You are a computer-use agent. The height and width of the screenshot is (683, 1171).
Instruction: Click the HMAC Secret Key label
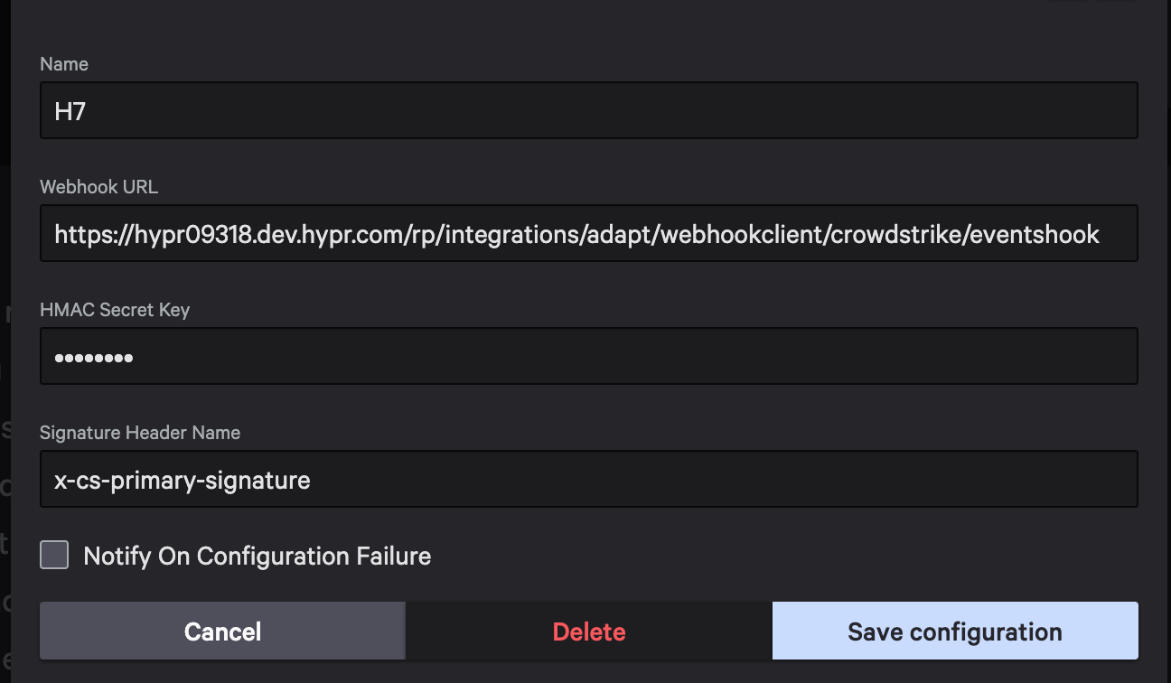click(115, 309)
